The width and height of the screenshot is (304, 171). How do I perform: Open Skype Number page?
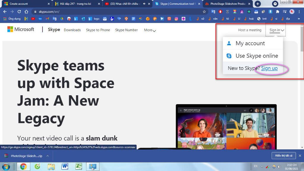point(126,30)
